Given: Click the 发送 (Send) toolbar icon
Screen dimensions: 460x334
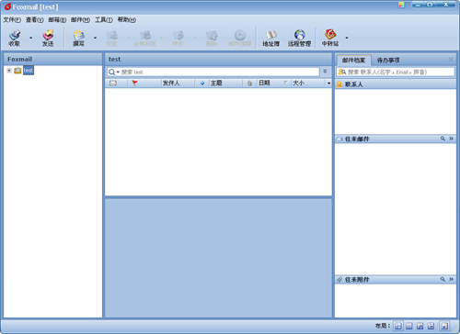Looking at the screenshot, I should [48, 38].
